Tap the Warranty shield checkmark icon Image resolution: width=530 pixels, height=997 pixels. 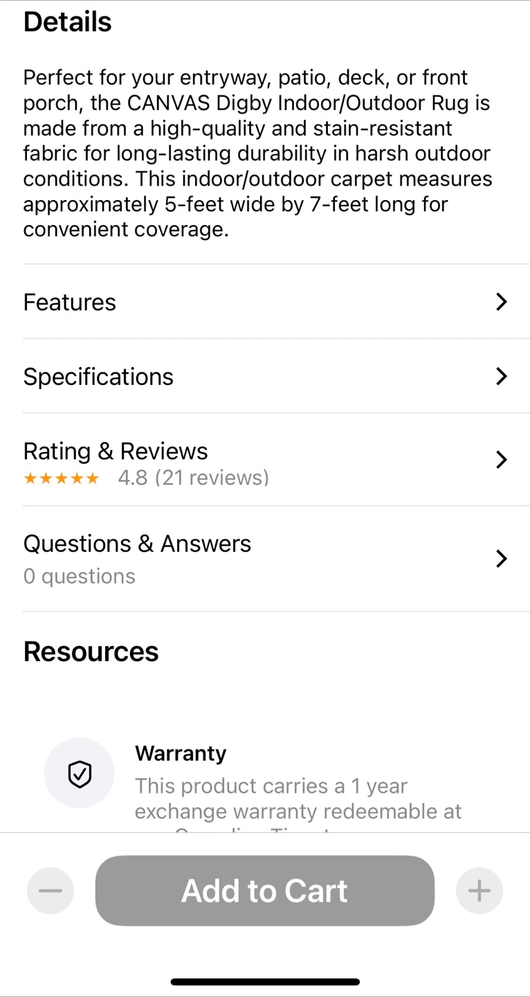(80, 773)
